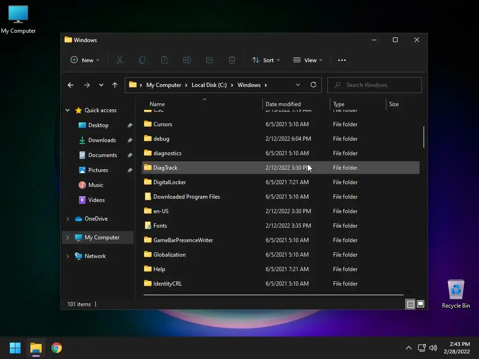Select the DigitalLocker folder
479x359 pixels.
pyautogui.click(x=281, y=182)
